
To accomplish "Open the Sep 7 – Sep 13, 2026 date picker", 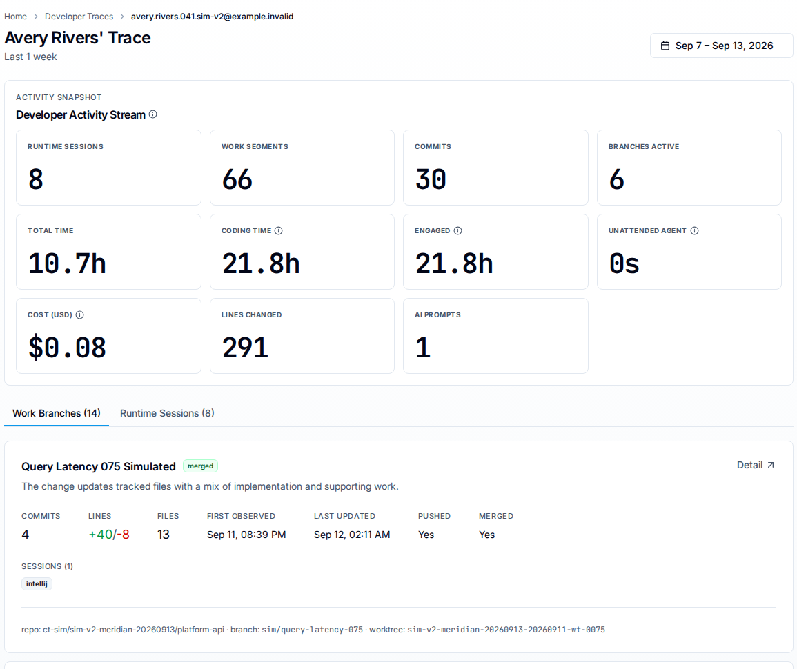I will click(721, 46).
